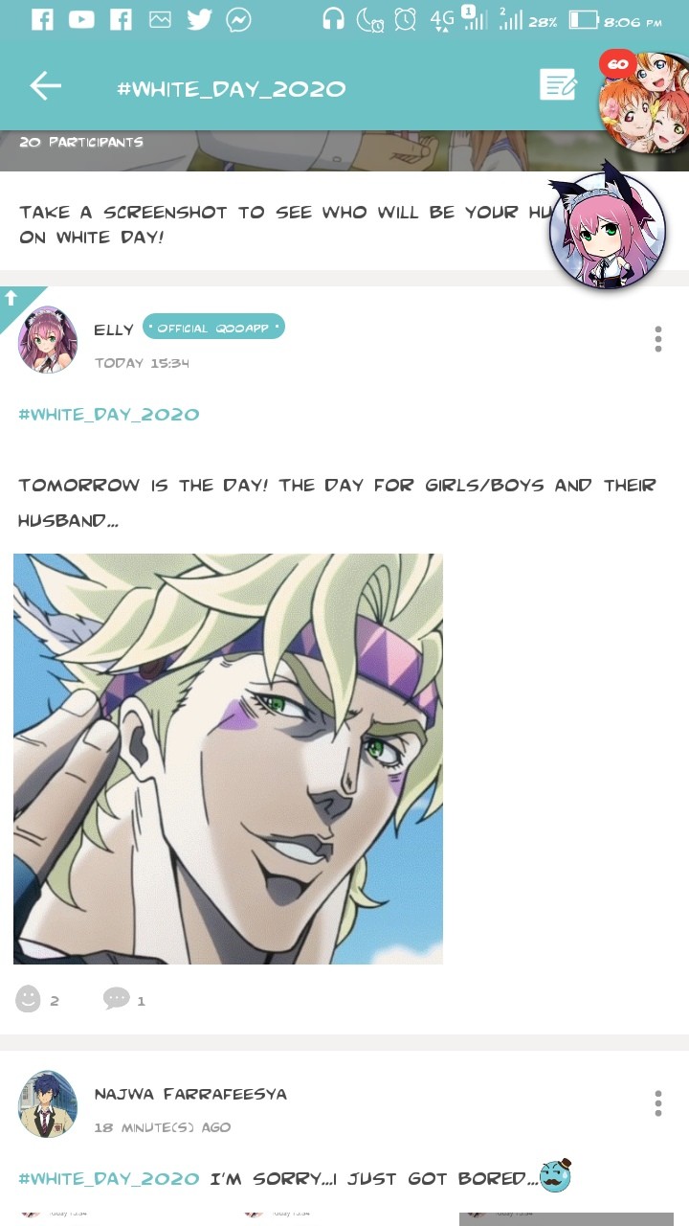Tap the Messenger notification in status bar

[238, 19]
